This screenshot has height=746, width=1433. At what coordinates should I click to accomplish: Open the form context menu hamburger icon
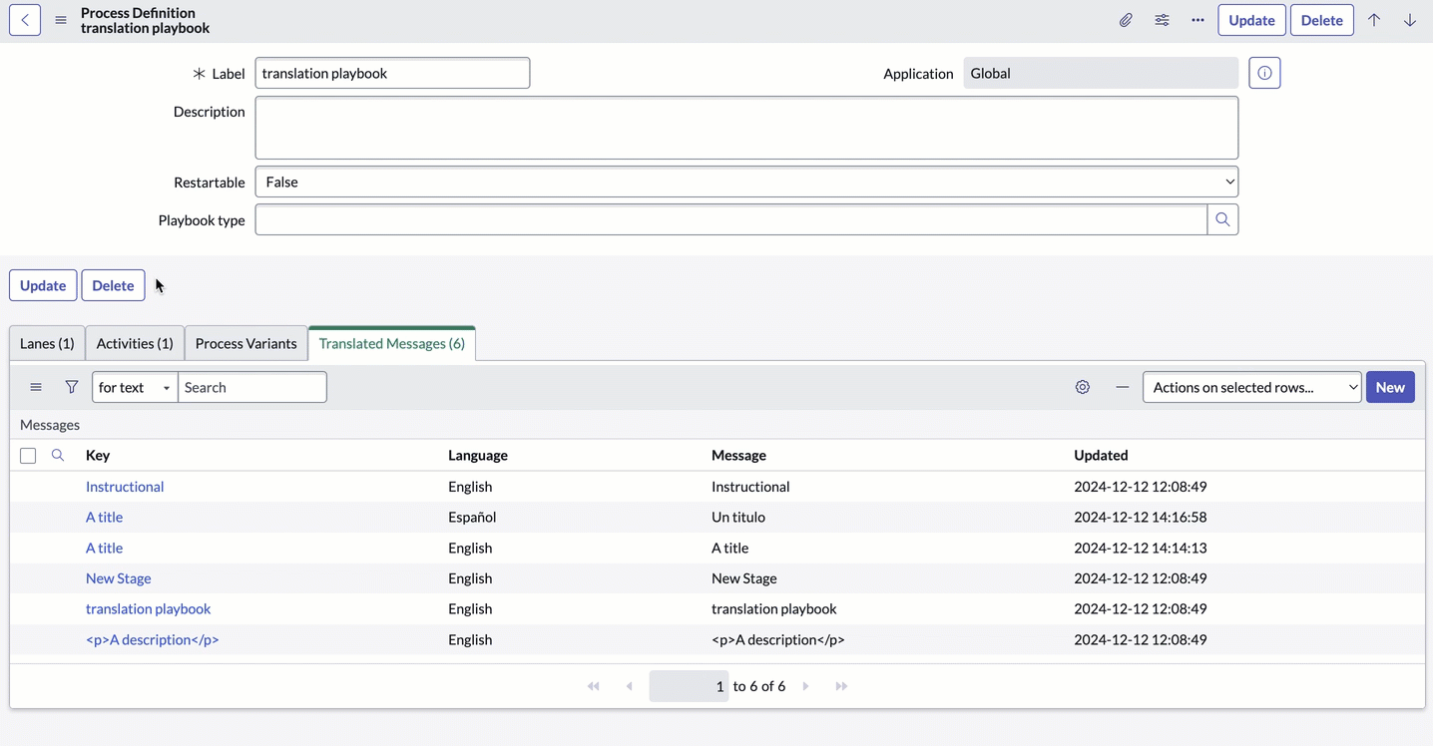[61, 20]
